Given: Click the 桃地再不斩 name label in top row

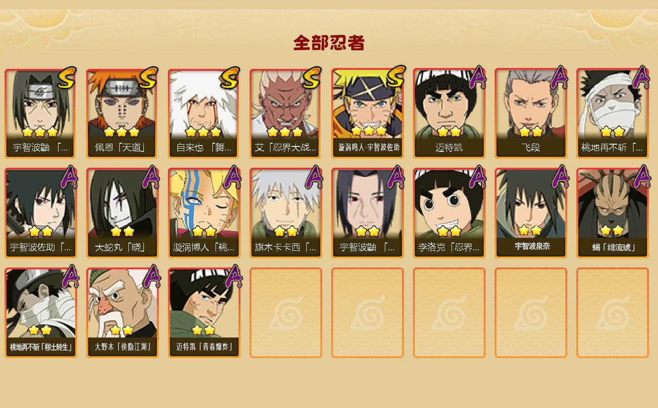Looking at the screenshot, I should 612,148.
